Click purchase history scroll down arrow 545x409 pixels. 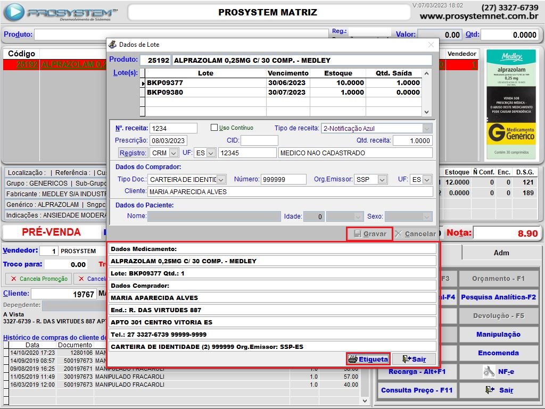pyautogui.click(x=365, y=400)
